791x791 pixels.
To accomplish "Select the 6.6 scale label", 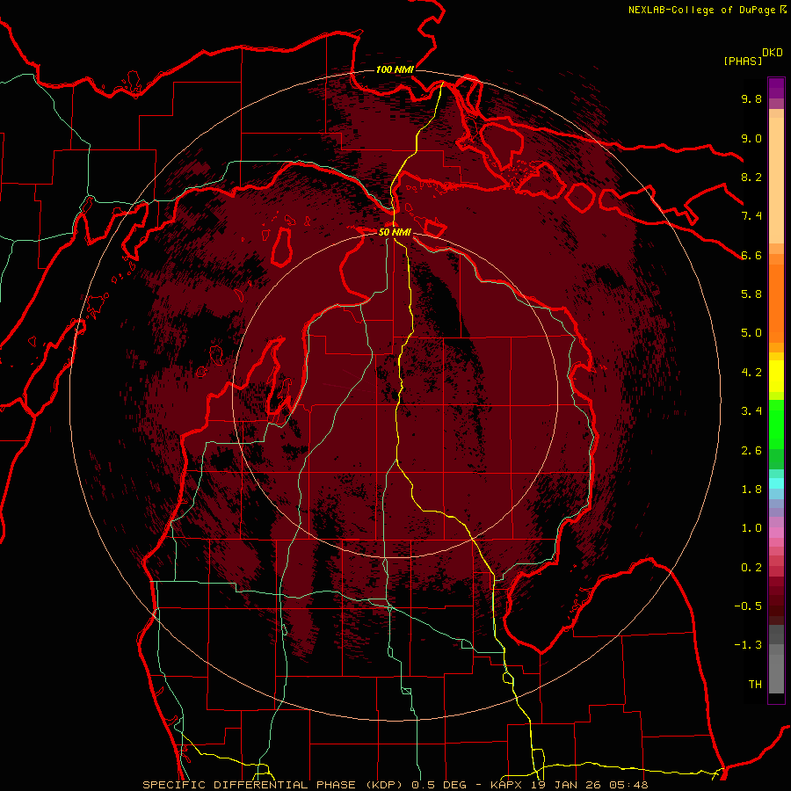I will 751,255.
